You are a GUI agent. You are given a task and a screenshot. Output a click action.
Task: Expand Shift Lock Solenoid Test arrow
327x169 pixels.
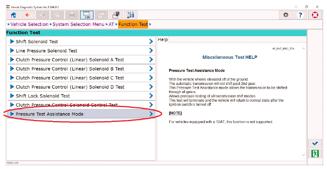coord(151,96)
